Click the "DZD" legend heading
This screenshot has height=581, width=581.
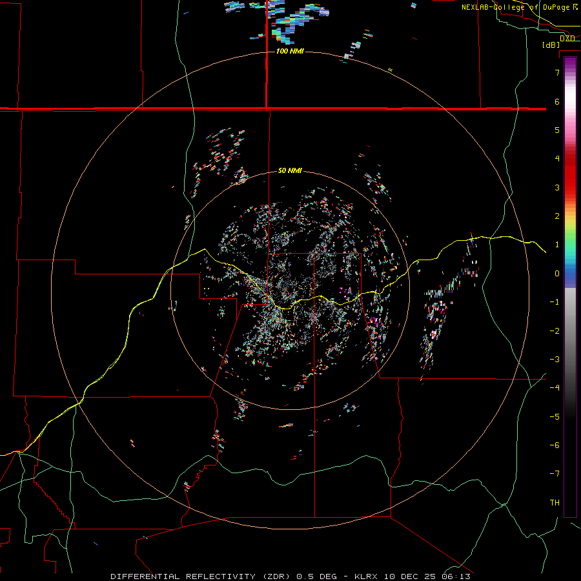coord(567,39)
